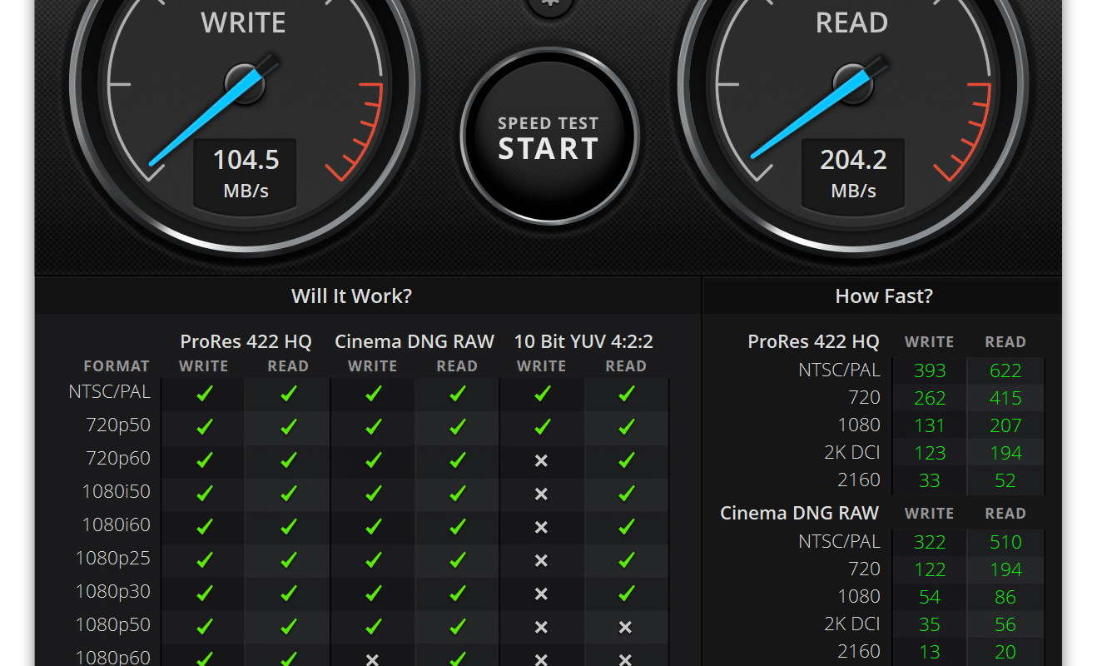Click 720p60 ProRes 422 HQ write checkmark

click(x=204, y=460)
